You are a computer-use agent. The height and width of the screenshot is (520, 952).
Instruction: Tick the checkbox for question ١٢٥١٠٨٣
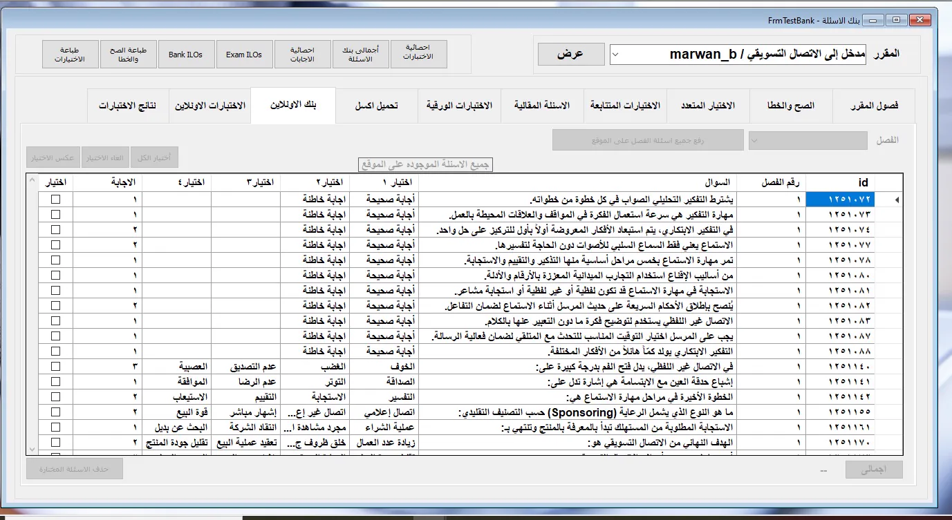(56, 320)
